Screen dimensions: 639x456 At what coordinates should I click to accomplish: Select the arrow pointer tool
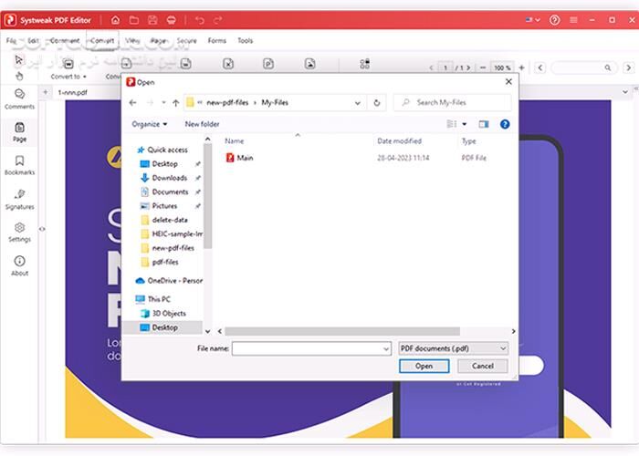pyautogui.click(x=18, y=60)
